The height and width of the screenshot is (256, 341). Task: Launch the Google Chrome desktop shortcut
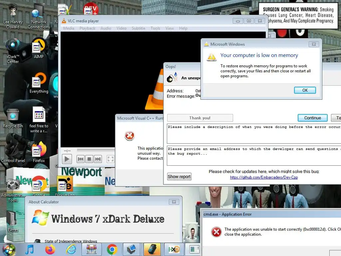click(x=39, y=186)
